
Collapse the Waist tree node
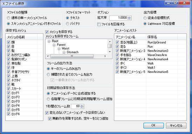click(59, 49)
